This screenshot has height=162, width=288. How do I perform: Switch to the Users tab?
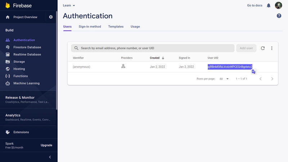67,27
